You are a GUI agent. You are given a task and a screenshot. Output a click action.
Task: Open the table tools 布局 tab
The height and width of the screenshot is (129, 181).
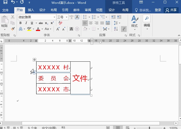coord(125,10)
